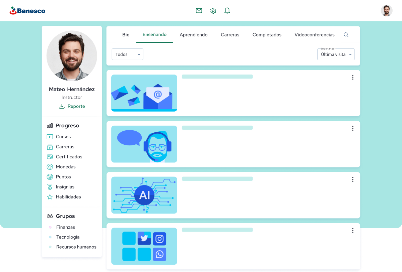Open three-dot menu on AI course card
Screen dimensions: 402x272
[353, 179]
